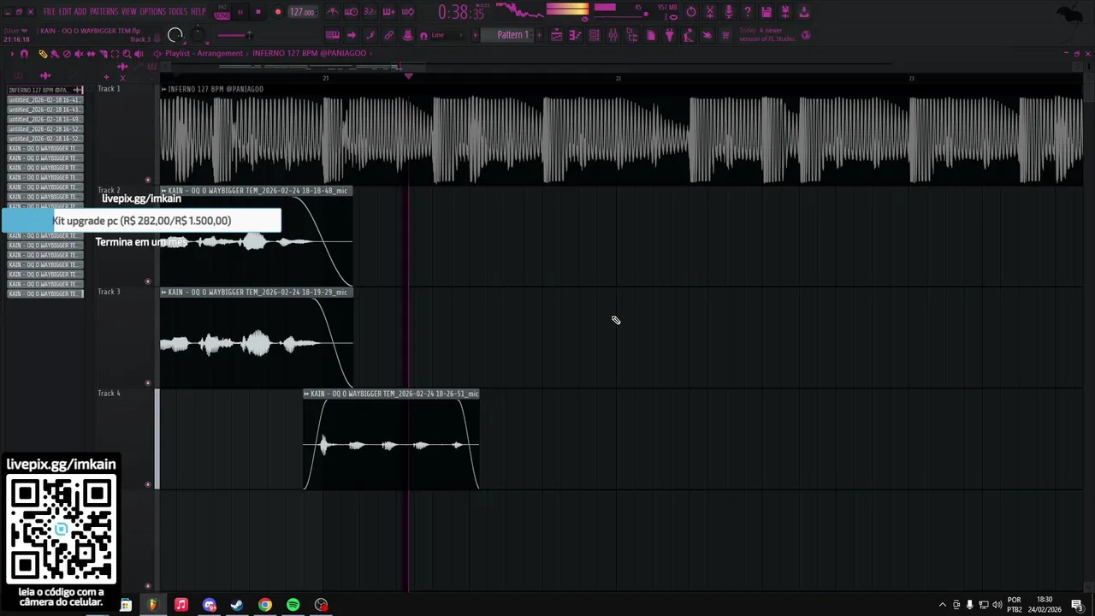Open the plugin picker plug icon
Image resolution: width=1095 pixels, height=616 pixels.
[x=669, y=35]
